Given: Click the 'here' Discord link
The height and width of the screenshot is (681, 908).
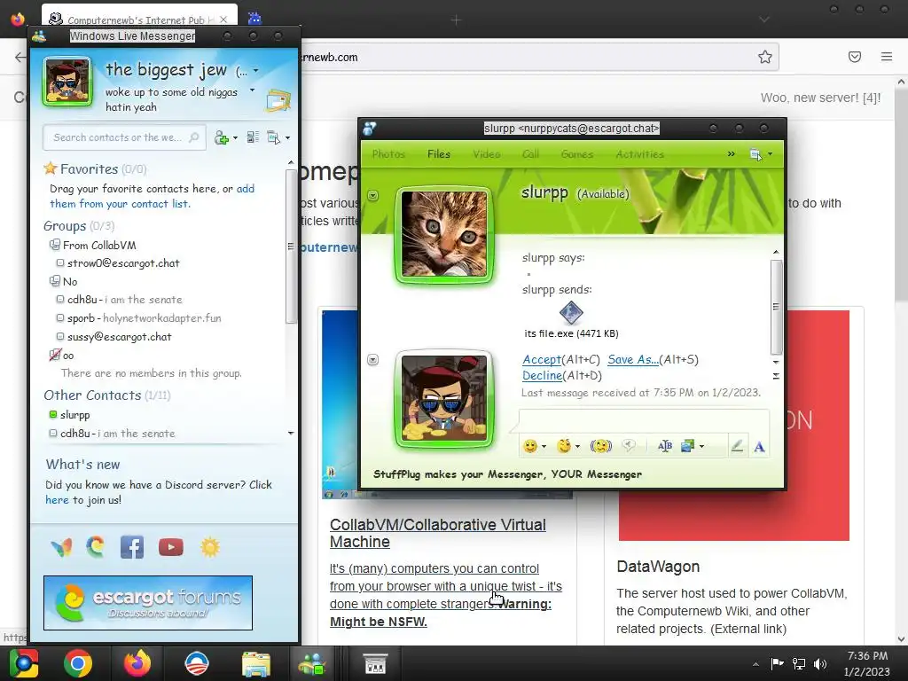Looking at the screenshot, I should [x=57, y=500].
